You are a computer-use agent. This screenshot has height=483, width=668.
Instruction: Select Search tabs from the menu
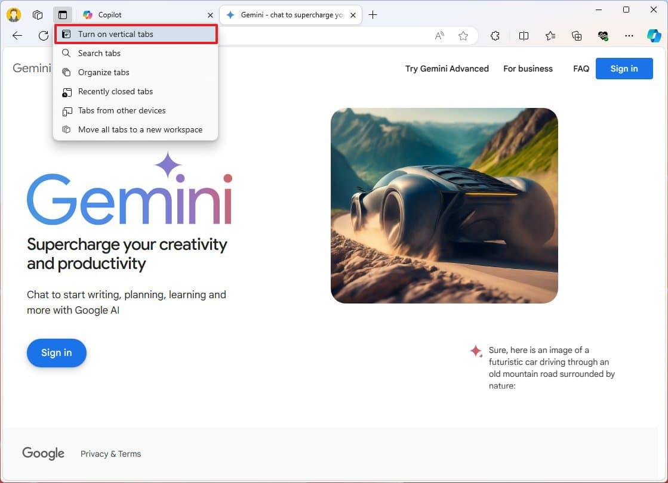(100, 53)
